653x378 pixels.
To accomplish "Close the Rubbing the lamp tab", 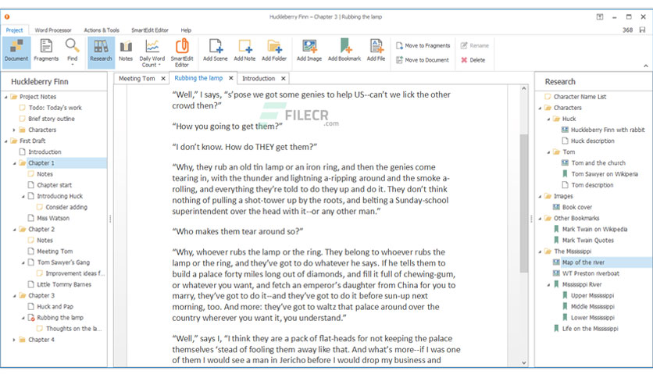I will [230, 78].
